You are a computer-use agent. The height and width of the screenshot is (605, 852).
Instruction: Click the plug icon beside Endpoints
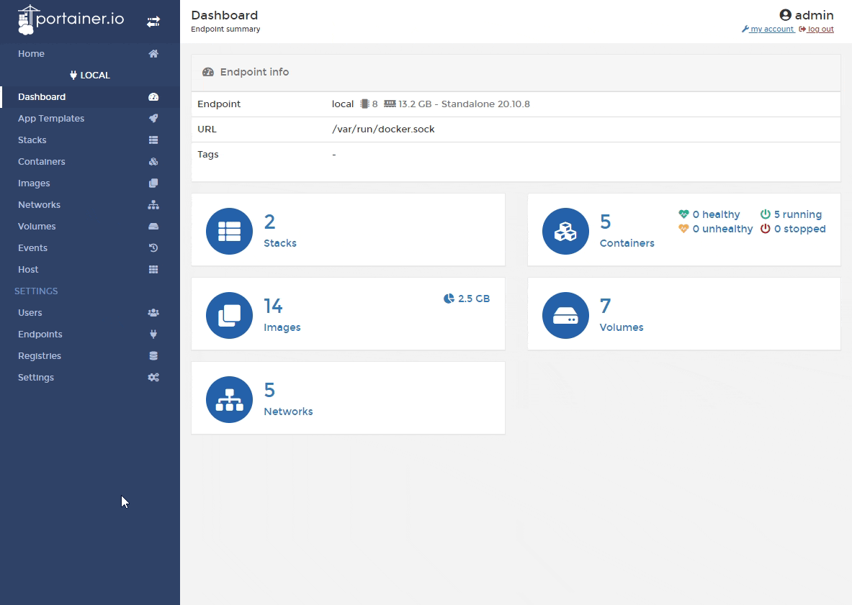153,335
